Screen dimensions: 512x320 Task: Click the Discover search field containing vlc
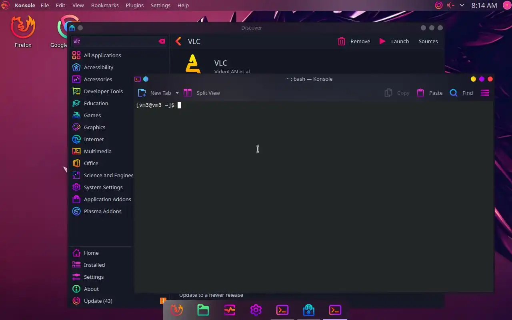click(119, 41)
